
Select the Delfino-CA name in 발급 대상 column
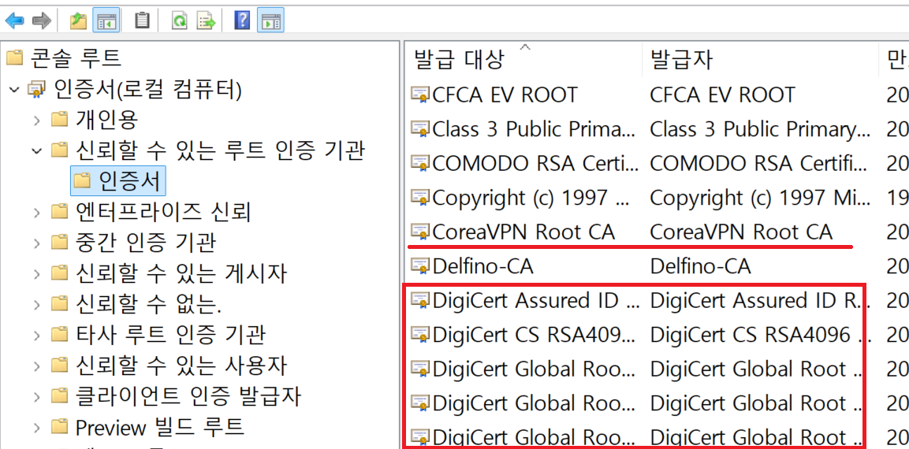point(483,266)
